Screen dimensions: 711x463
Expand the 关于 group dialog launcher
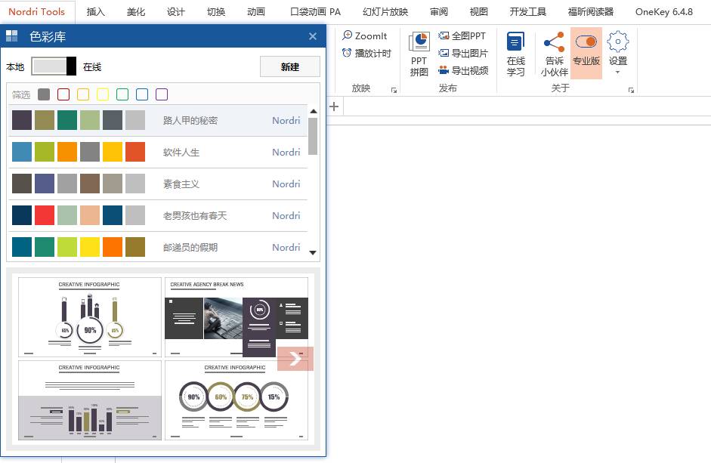(x=631, y=90)
